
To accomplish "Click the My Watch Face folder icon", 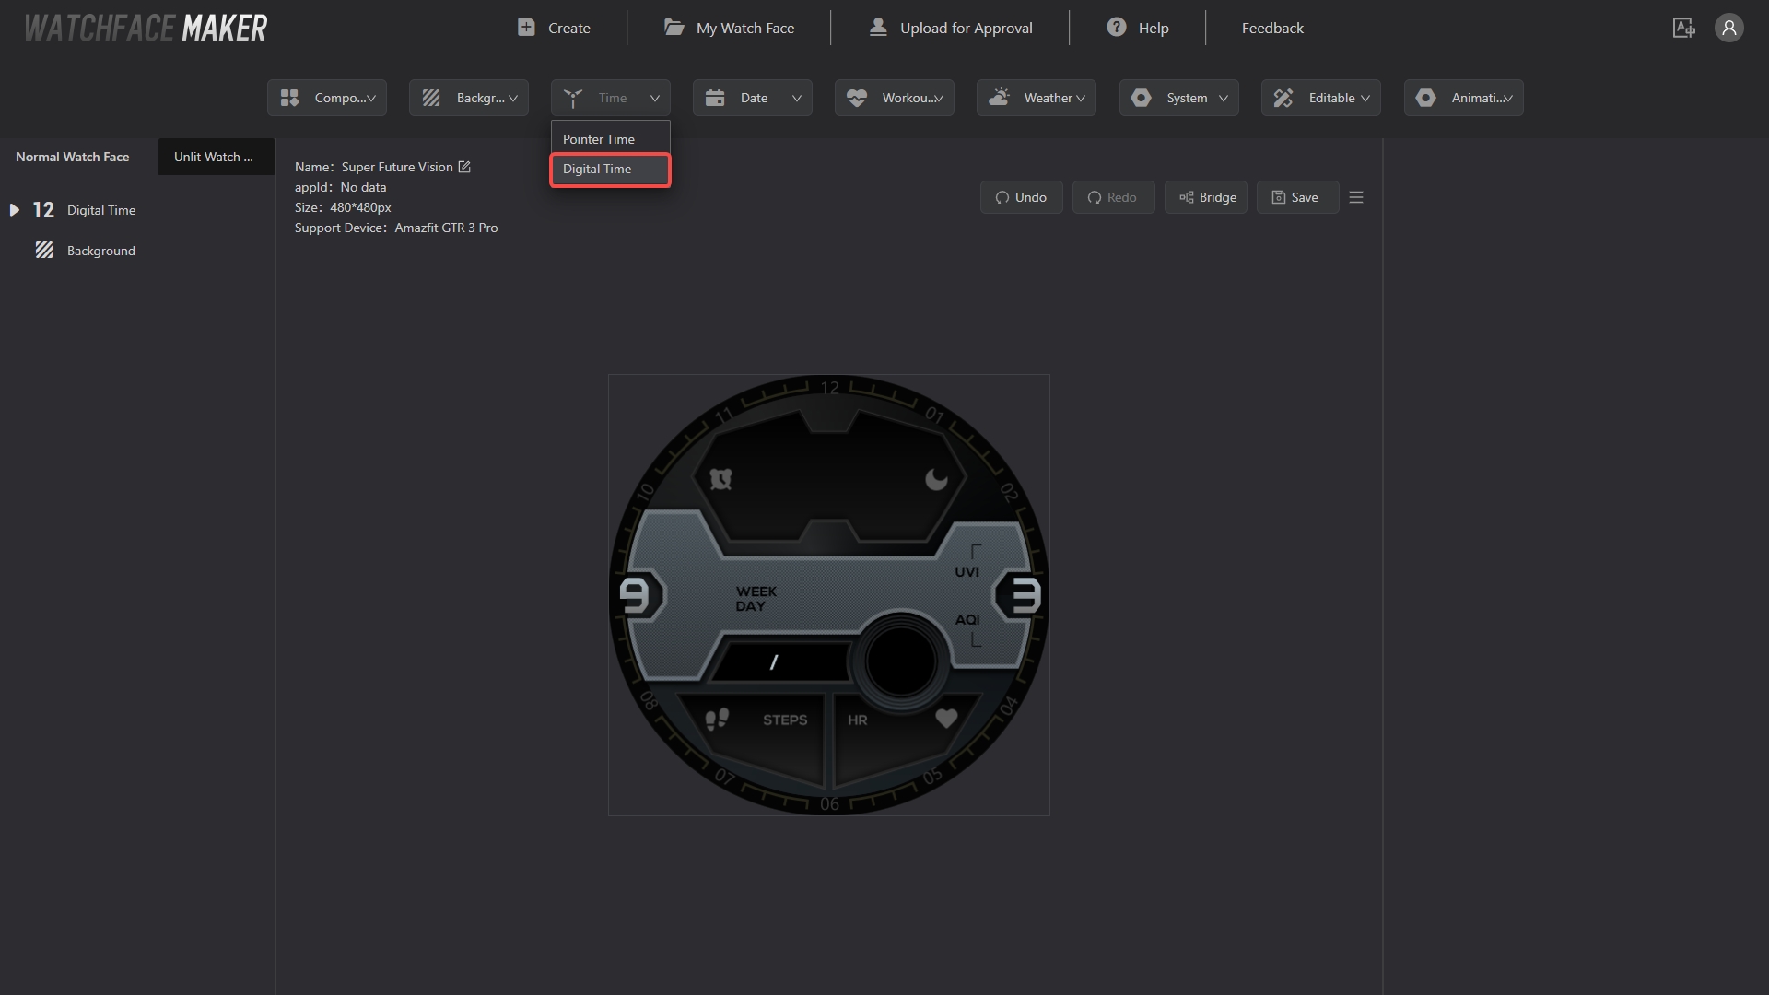I will (x=674, y=28).
